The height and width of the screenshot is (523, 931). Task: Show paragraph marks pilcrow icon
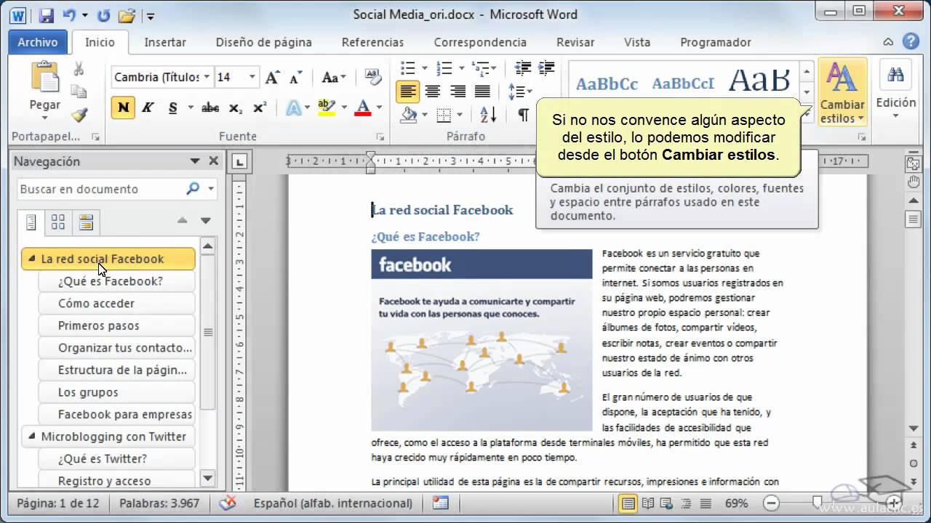(523, 114)
